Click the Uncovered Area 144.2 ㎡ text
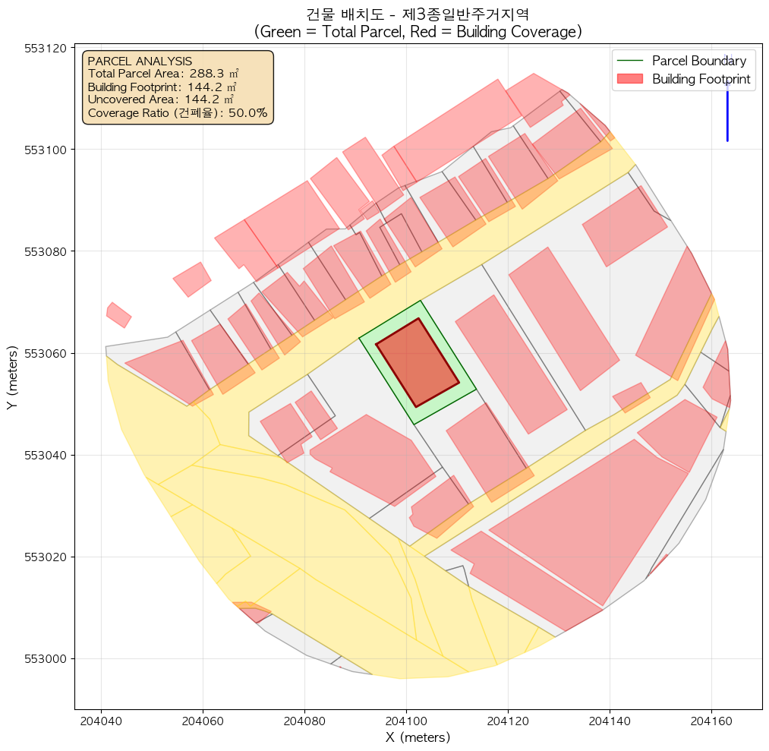769x751 pixels. coord(160,99)
